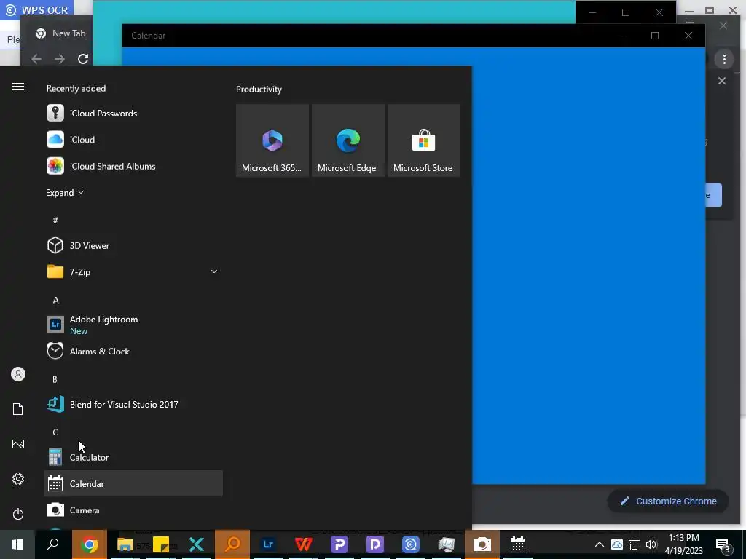Open iCloud Shared Albums
This screenshot has height=559, width=746.
[133, 166]
